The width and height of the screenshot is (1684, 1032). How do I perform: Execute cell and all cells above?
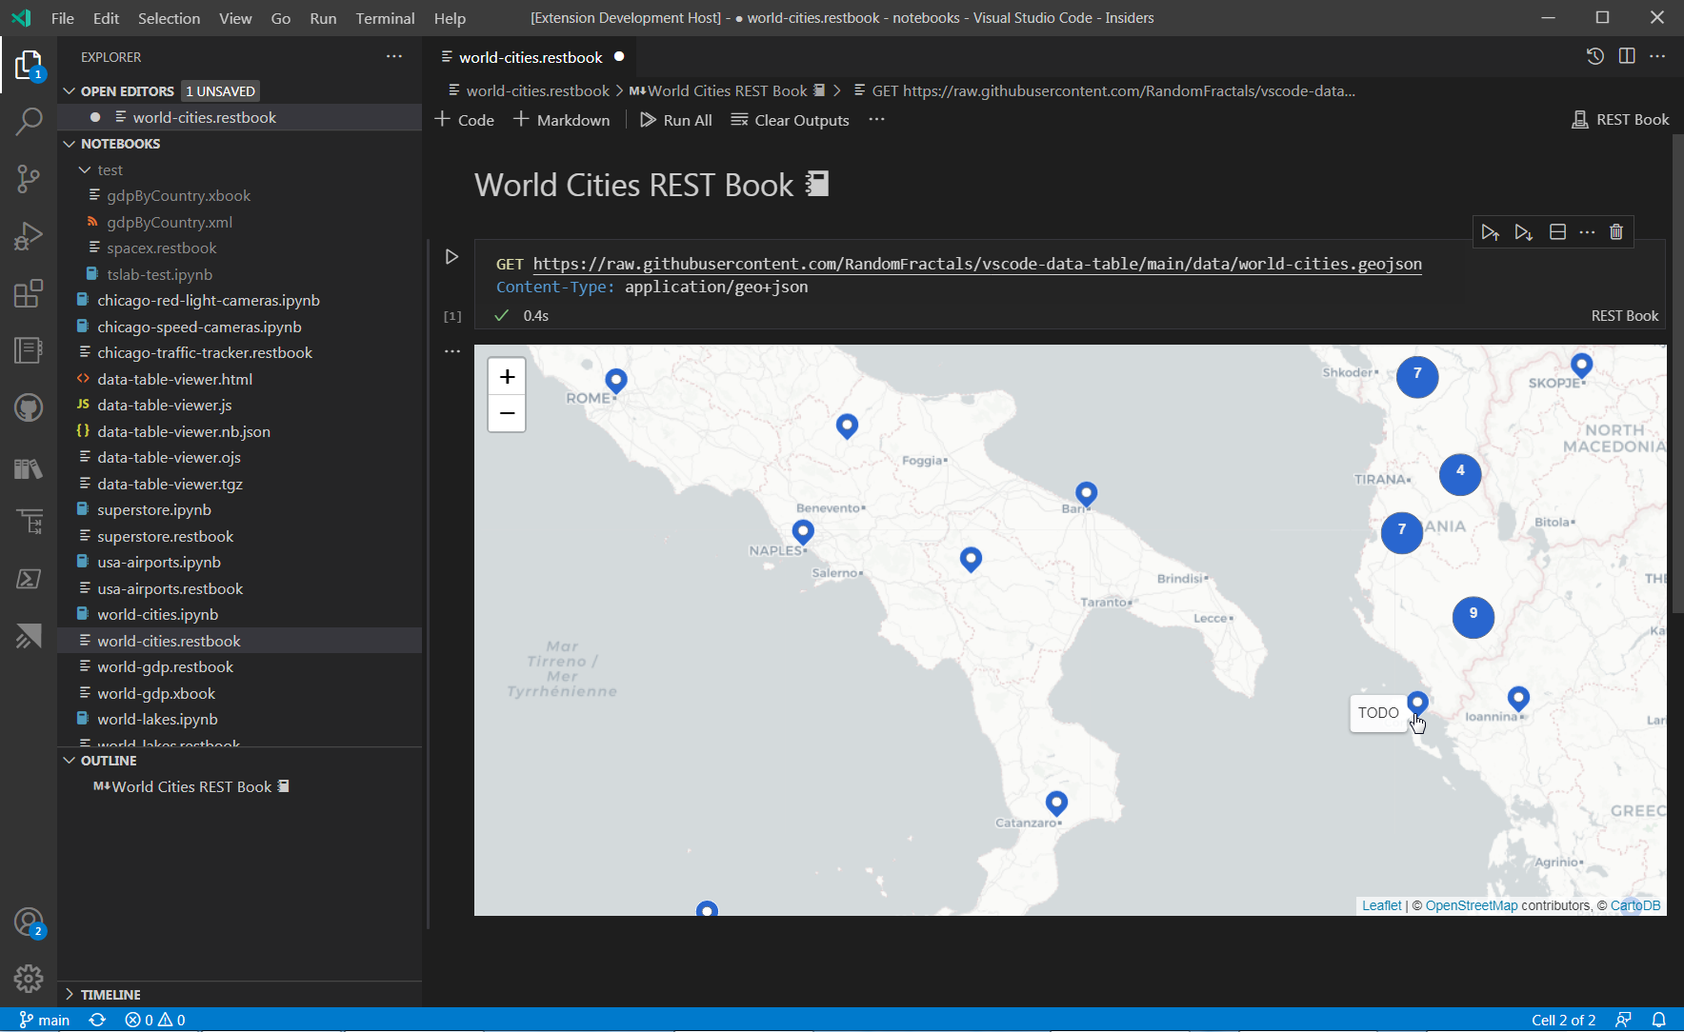[1491, 231]
